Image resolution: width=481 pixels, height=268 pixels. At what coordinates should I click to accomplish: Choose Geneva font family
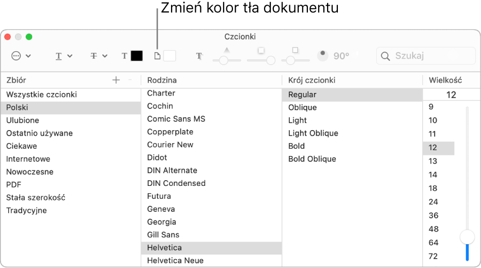pos(211,209)
